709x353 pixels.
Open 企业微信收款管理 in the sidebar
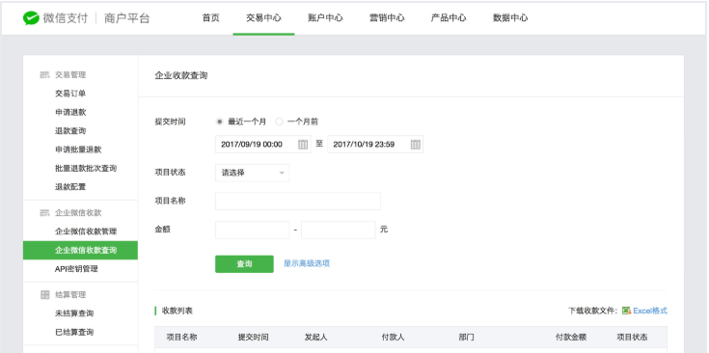click(x=86, y=231)
